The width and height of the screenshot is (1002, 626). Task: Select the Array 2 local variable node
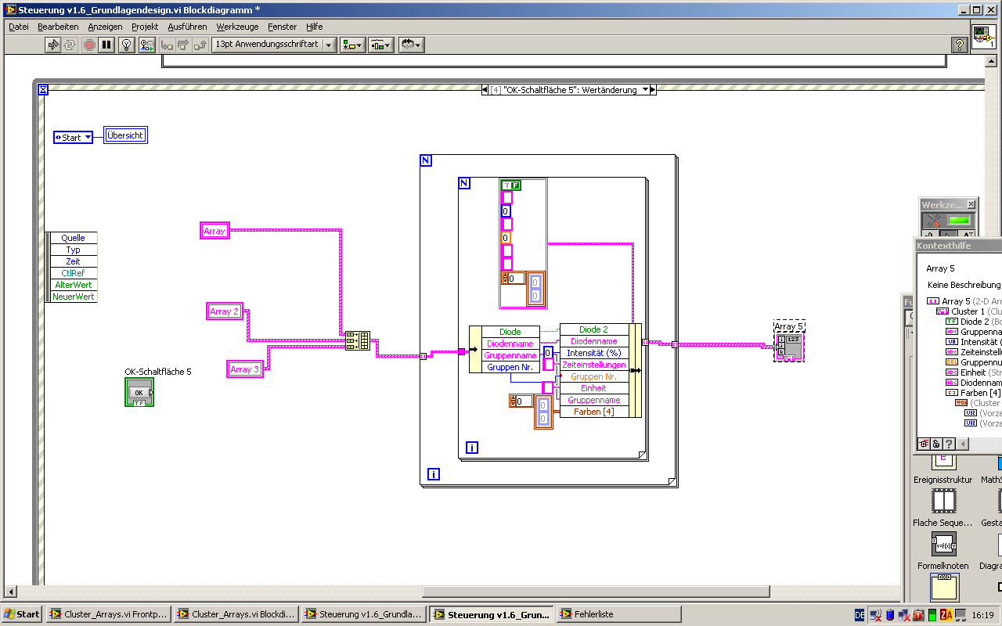[225, 311]
